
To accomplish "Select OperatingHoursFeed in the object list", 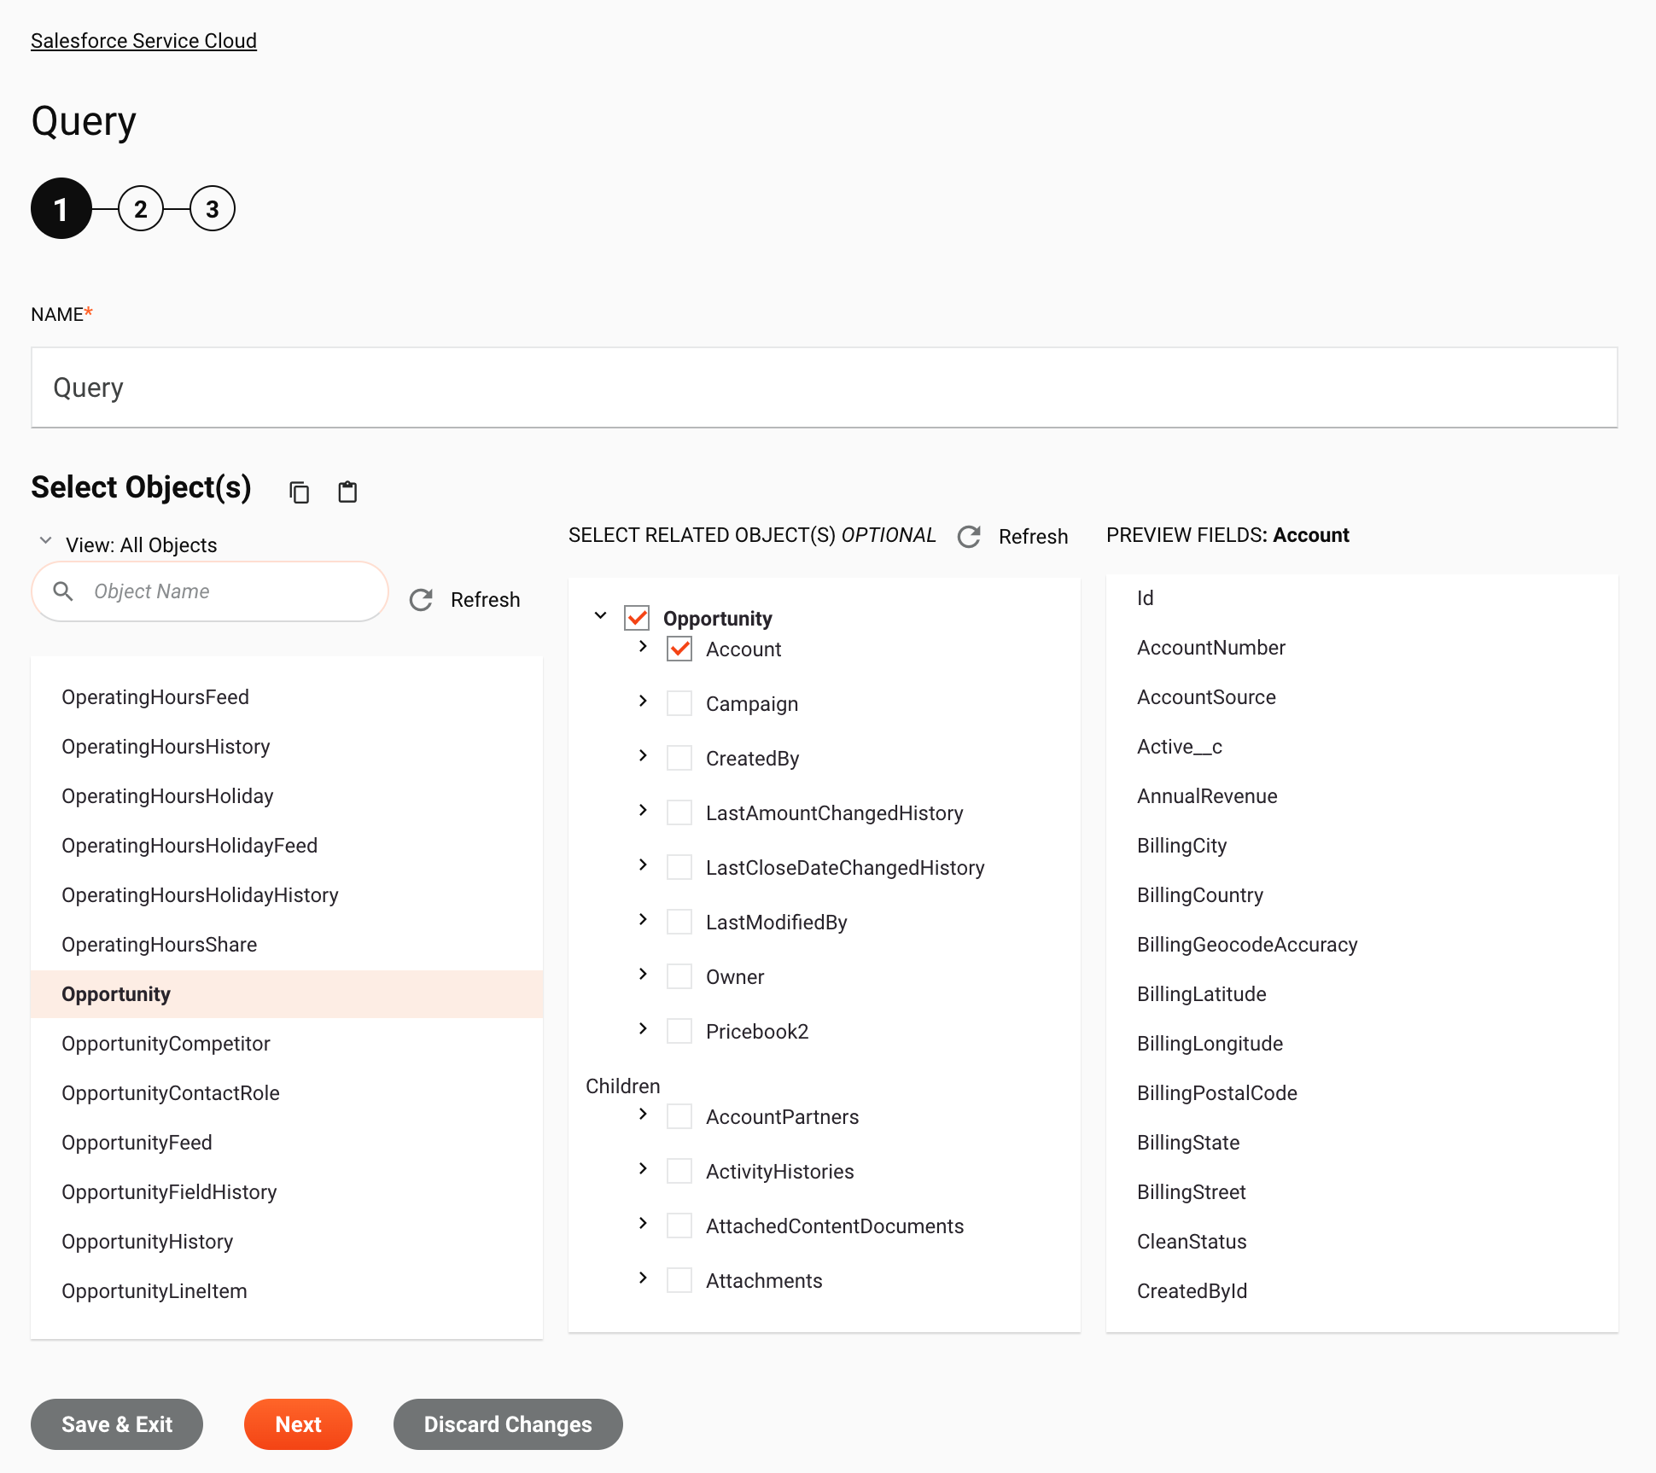I will pos(287,697).
